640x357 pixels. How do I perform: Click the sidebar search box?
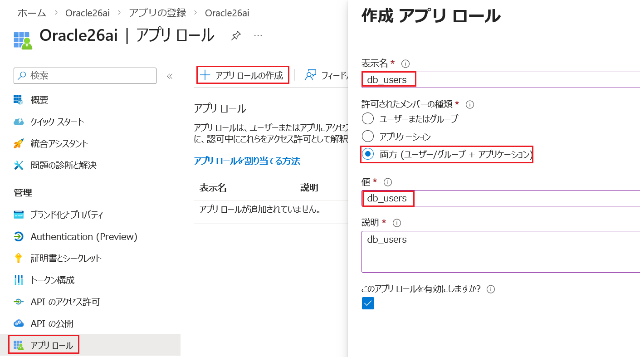coord(85,76)
